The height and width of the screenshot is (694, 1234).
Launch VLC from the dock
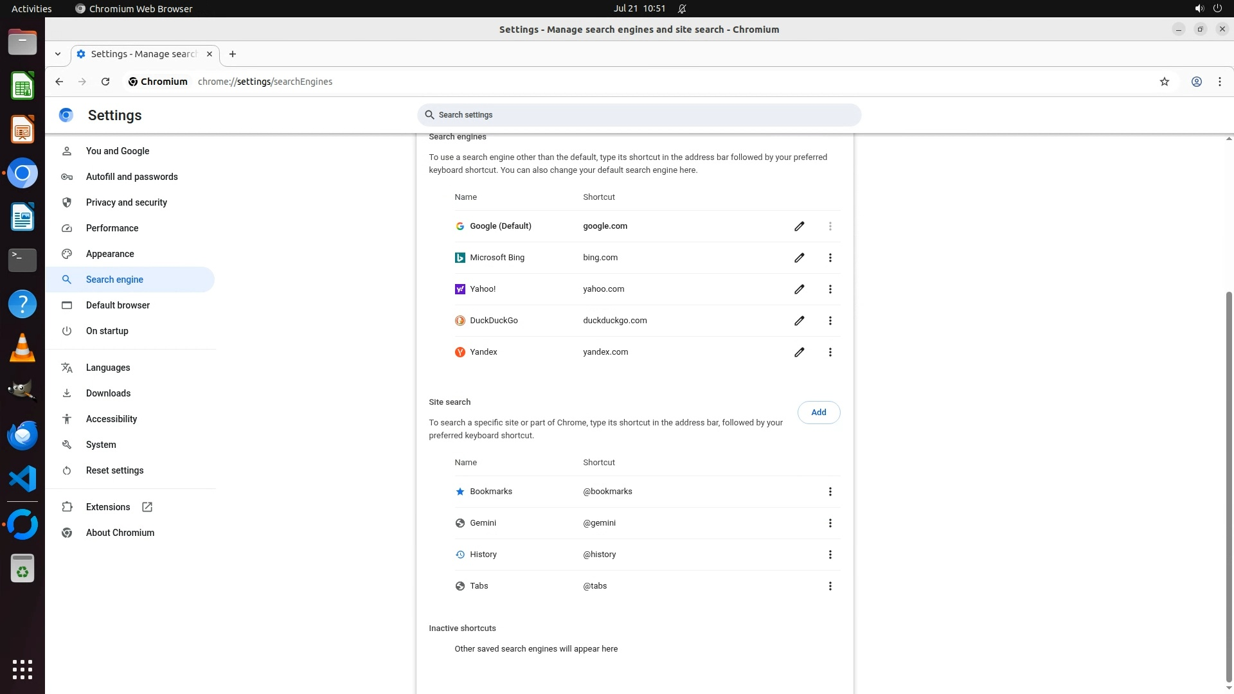[x=22, y=348]
